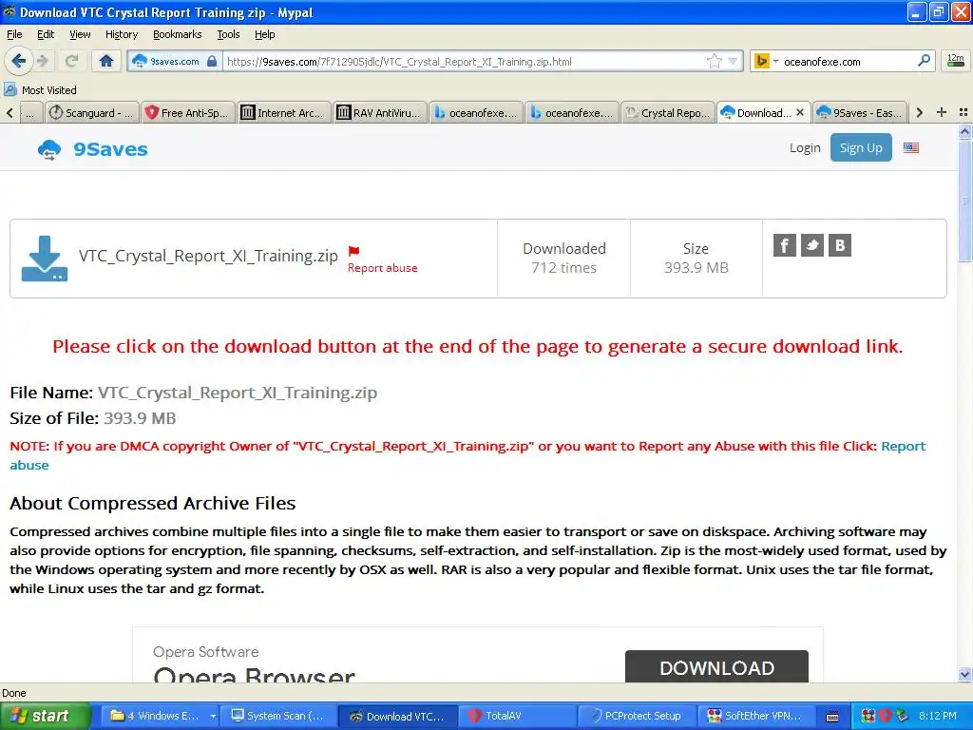Open the US flag language selector

coord(911,147)
